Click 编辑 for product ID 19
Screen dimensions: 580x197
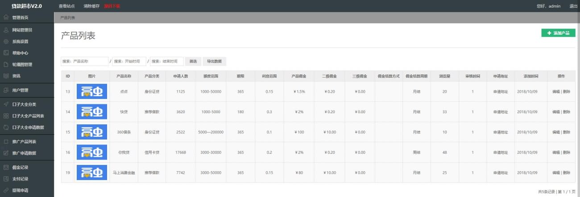[556, 172]
